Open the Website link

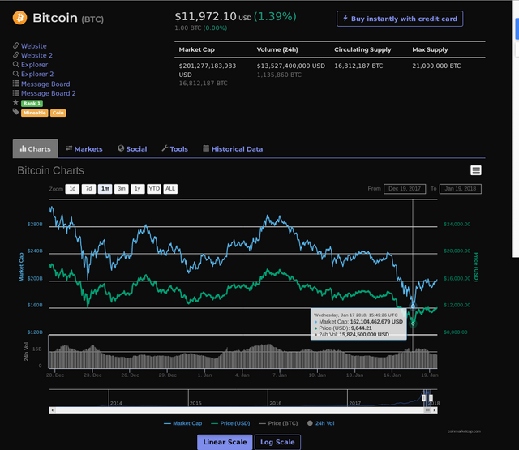(x=34, y=46)
